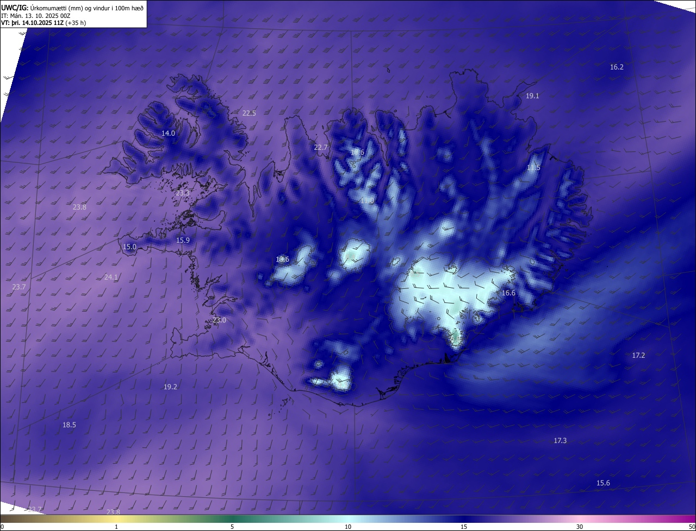The width and height of the screenshot is (696, 531).
Task: Click the color scale tick labeled 10
Action: (x=348, y=527)
